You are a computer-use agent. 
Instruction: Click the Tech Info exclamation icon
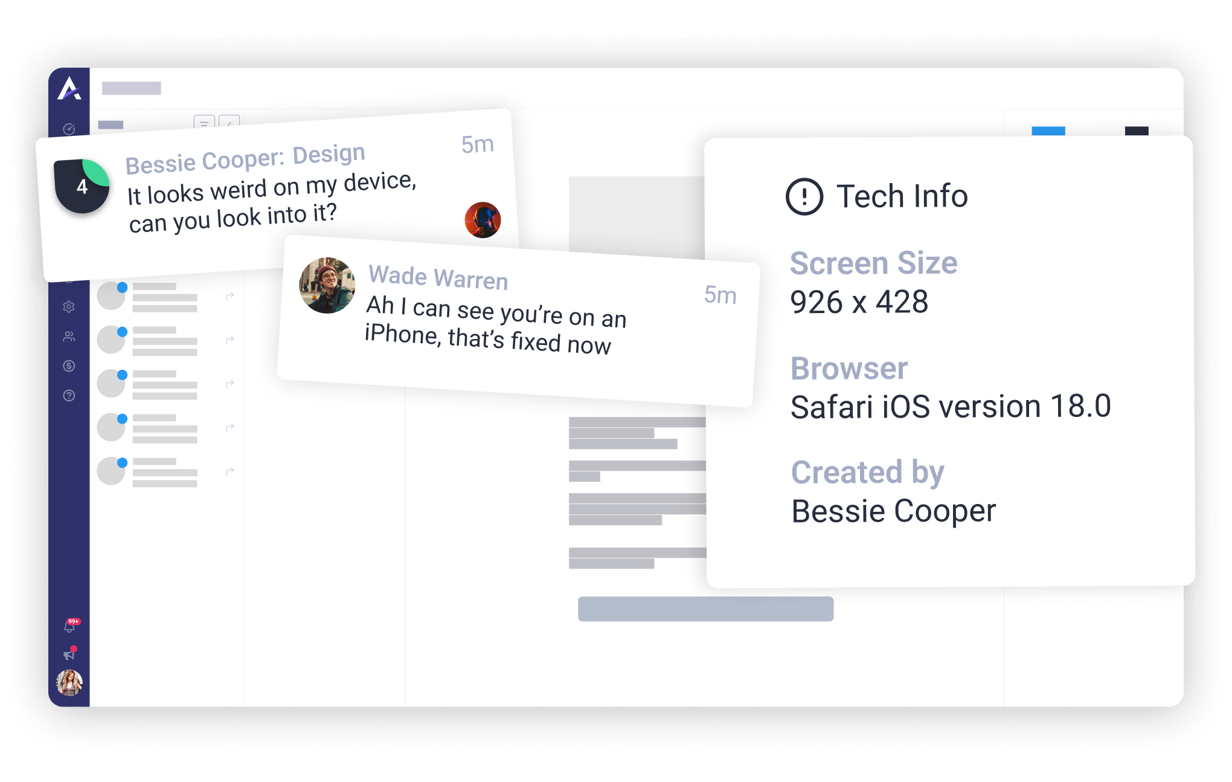point(804,196)
